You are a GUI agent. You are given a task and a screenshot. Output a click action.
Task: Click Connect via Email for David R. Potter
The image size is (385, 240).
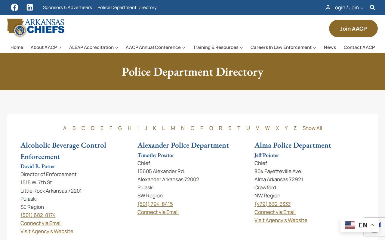point(41,223)
